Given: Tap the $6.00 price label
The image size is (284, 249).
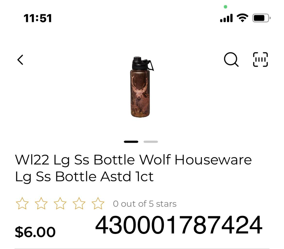Looking at the screenshot, I should (x=35, y=232).
